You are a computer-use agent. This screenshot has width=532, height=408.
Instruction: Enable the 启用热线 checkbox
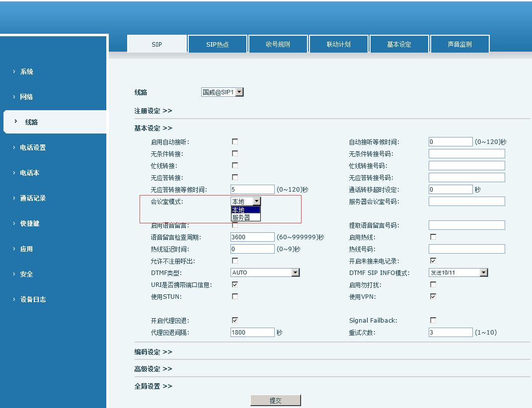(433, 237)
